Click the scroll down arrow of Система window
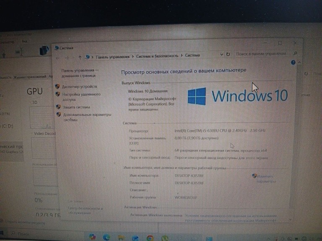The image size is (322, 241). [x=290, y=219]
